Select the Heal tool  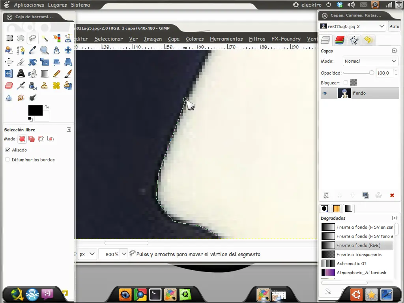click(56, 86)
